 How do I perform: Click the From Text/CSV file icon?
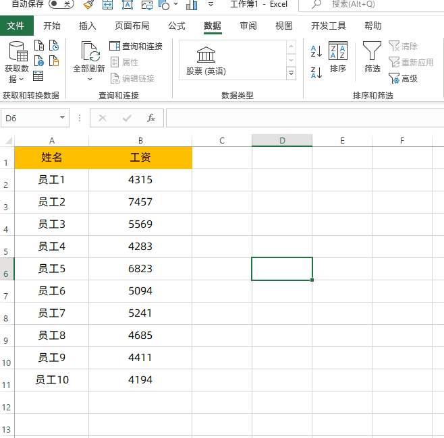pos(39,45)
